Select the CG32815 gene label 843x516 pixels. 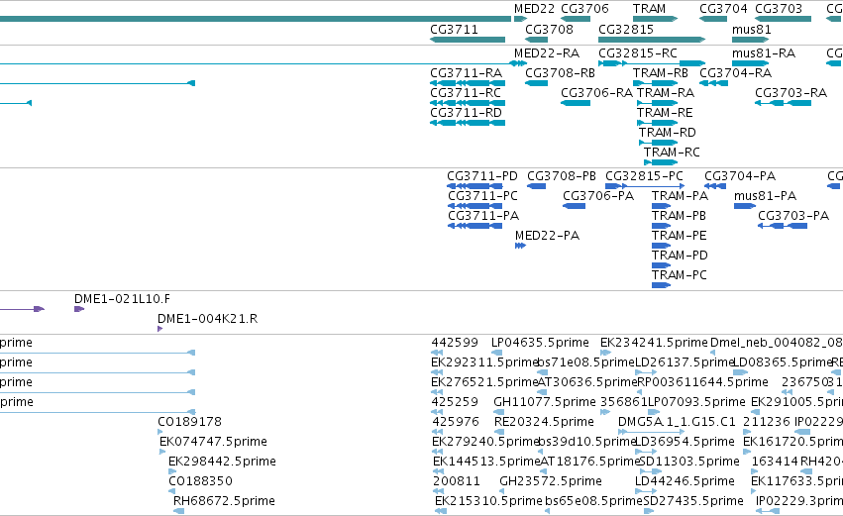tap(626, 29)
